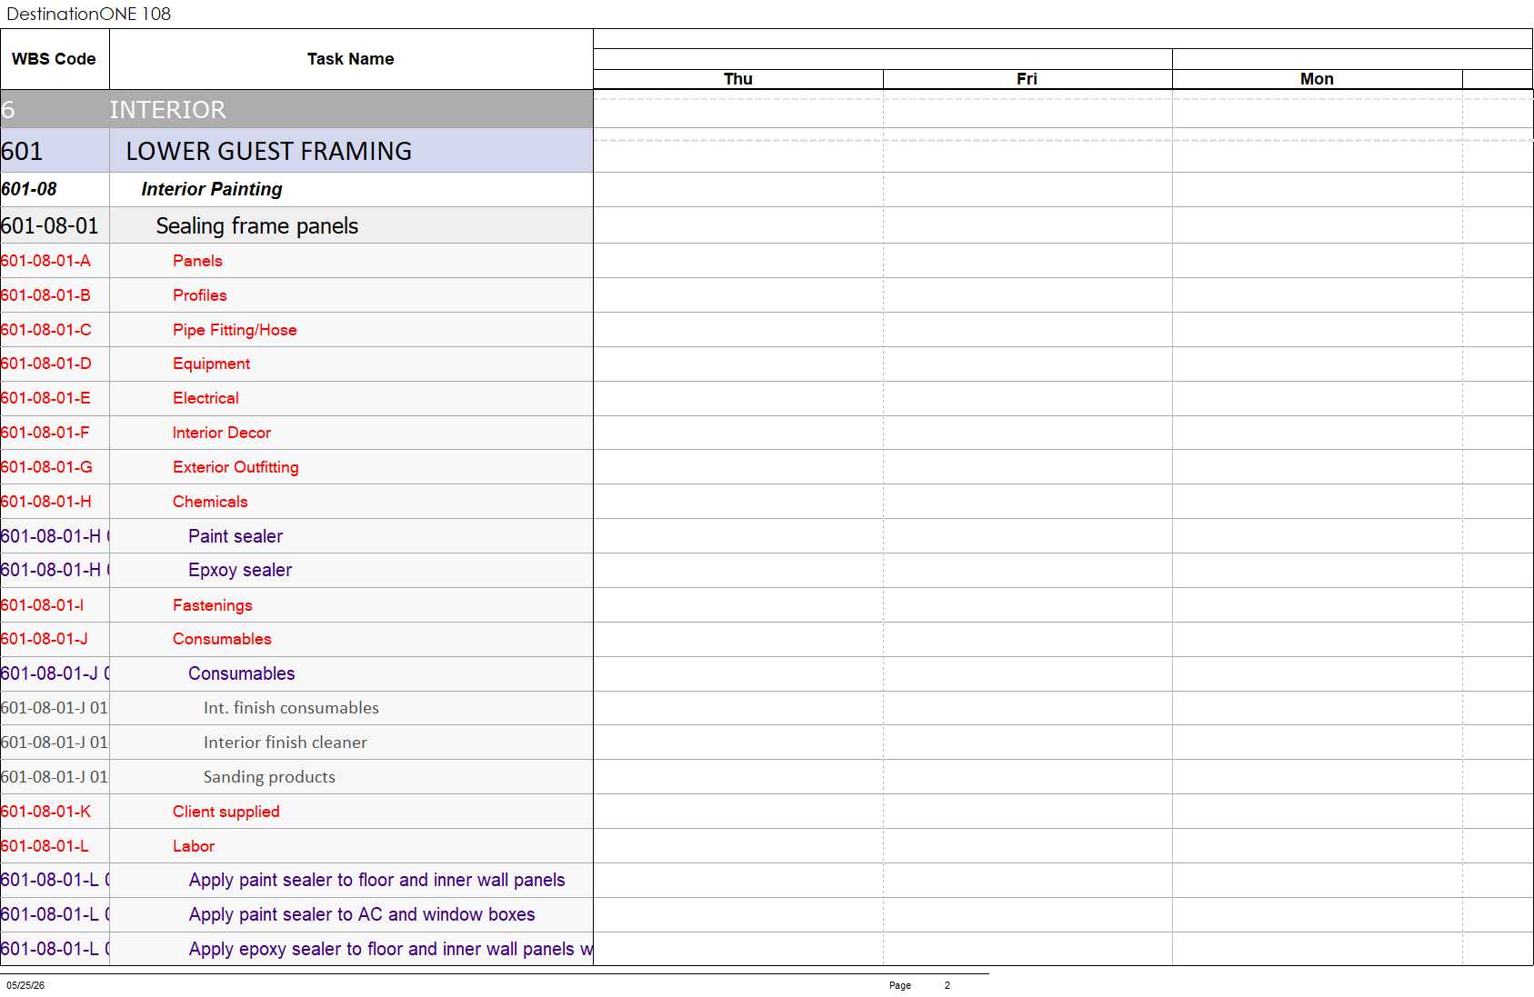The width and height of the screenshot is (1534, 997).
Task: Click WBS code 601-08-01-B
Action: tap(45, 295)
